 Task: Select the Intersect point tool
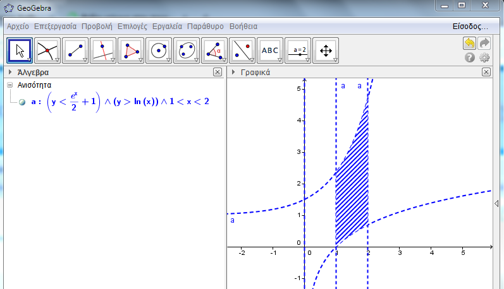click(x=47, y=50)
